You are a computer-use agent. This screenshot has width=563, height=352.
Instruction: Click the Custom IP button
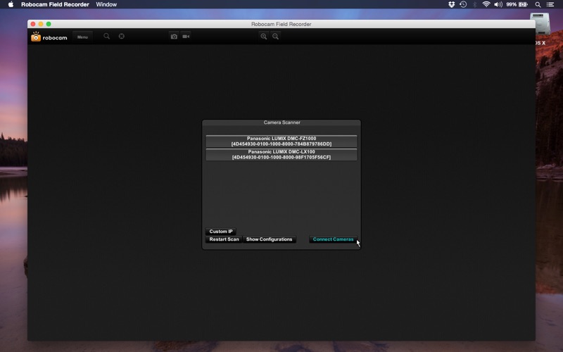pos(221,232)
